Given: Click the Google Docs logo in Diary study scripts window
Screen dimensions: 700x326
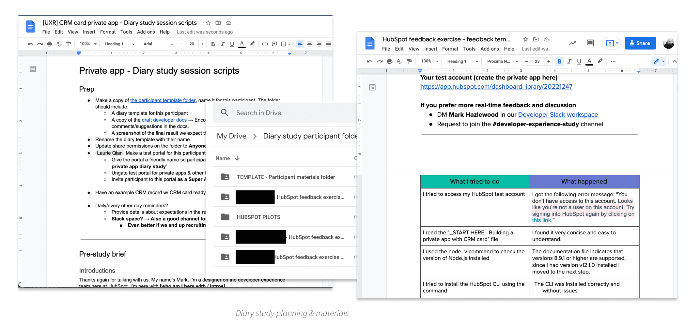Looking at the screenshot, I should pyautogui.click(x=30, y=26).
